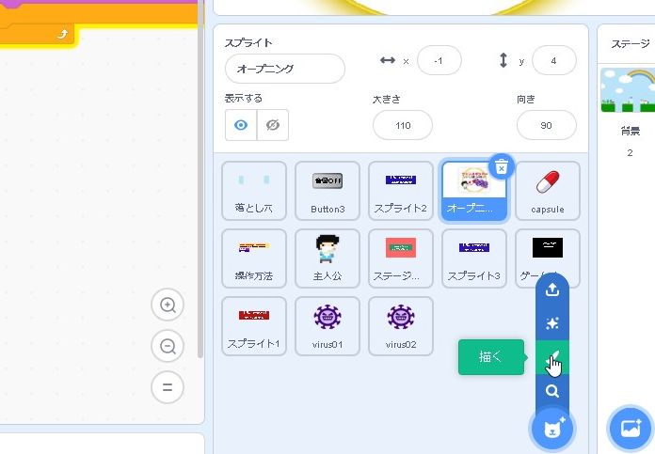Select the virus02 sprite
The image size is (655, 454).
point(401,326)
